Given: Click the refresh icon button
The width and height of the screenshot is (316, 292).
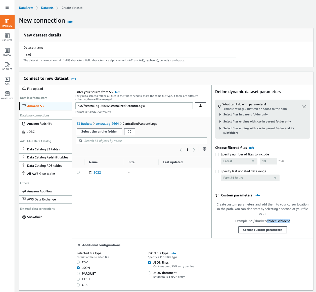Looking at the screenshot, I should tap(129, 132).
